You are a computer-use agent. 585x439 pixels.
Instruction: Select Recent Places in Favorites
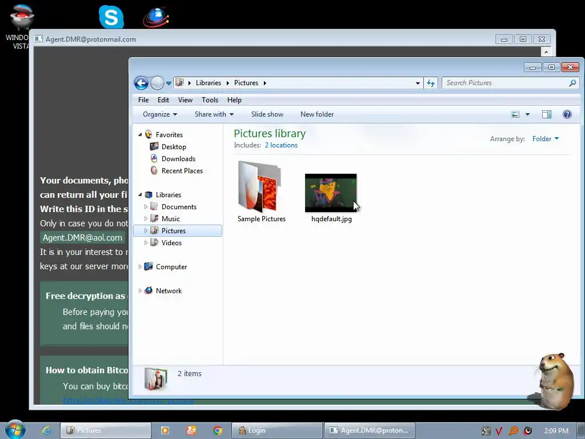[182, 170]
